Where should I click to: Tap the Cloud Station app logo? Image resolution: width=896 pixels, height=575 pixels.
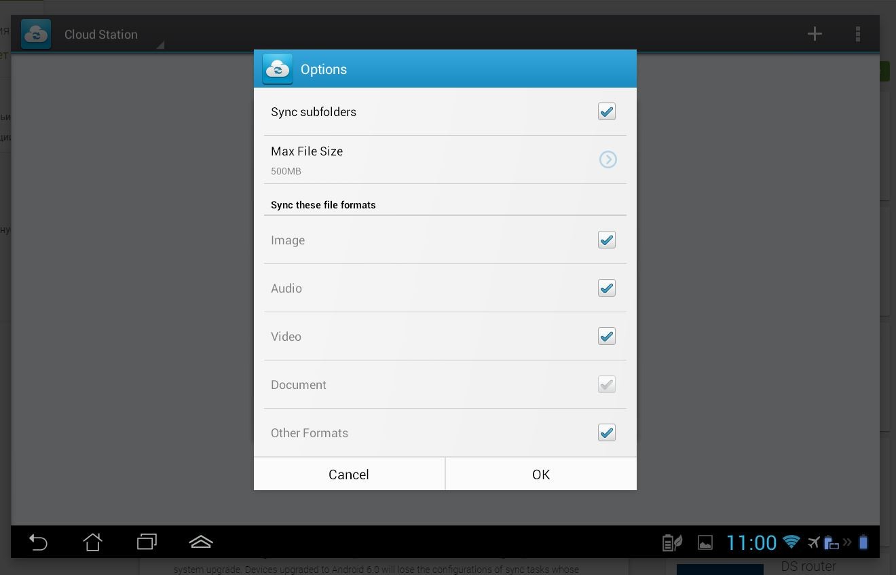pos(36,34)
